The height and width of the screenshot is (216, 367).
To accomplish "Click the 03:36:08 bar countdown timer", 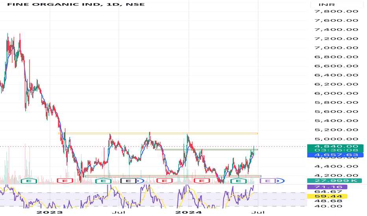I will (335, 150).
